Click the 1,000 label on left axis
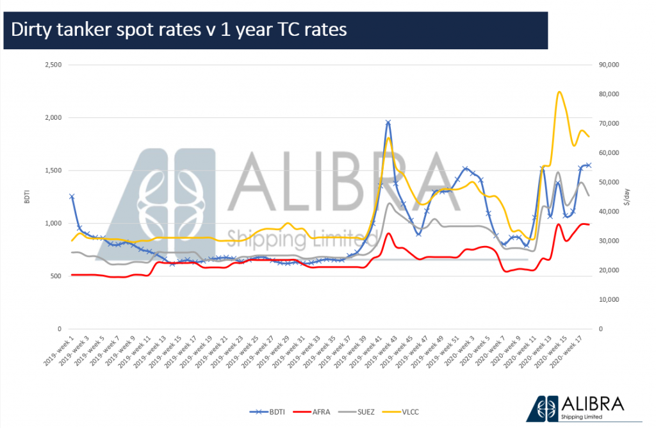 (x=53, y=223)
